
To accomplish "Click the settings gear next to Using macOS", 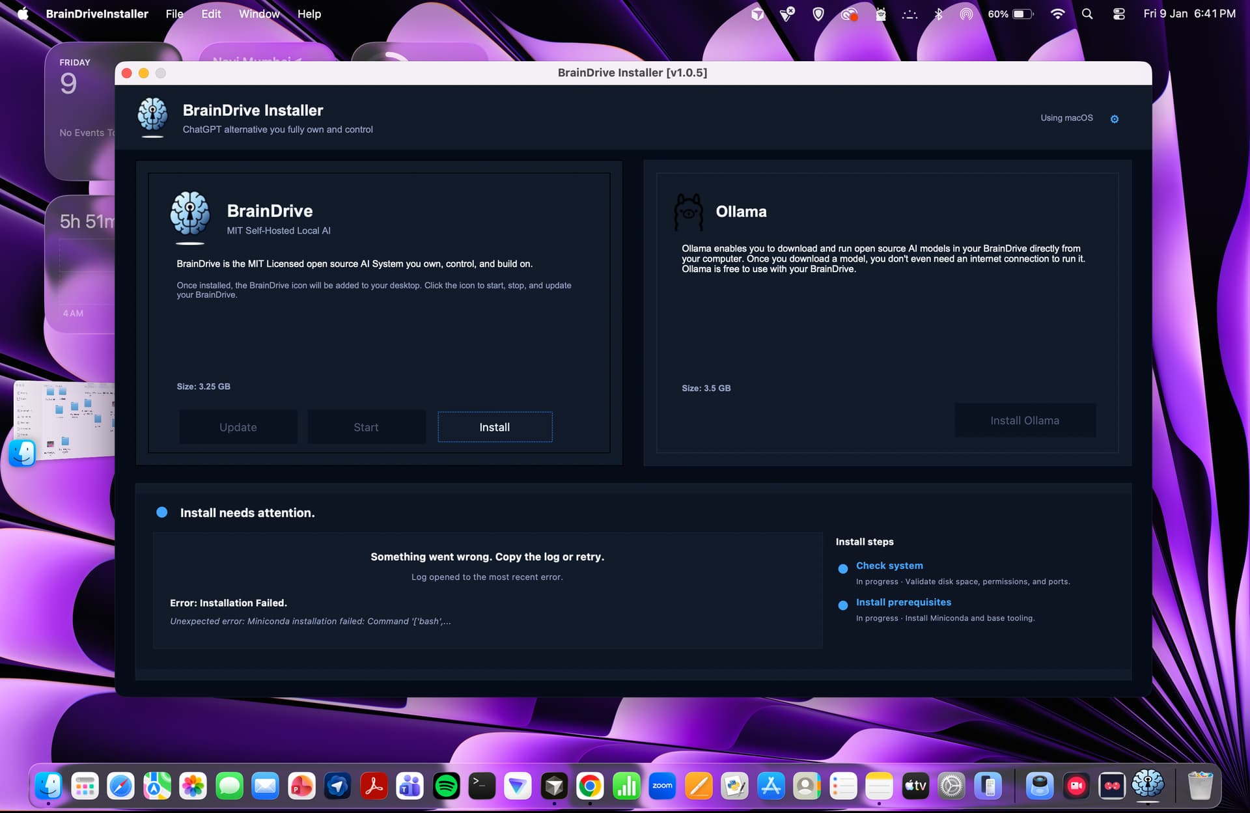I will [1114, 119].
